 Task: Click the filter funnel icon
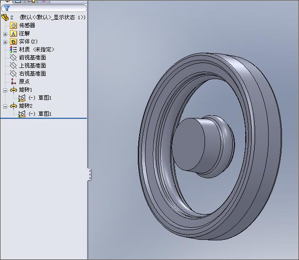[x=7, y=8]
